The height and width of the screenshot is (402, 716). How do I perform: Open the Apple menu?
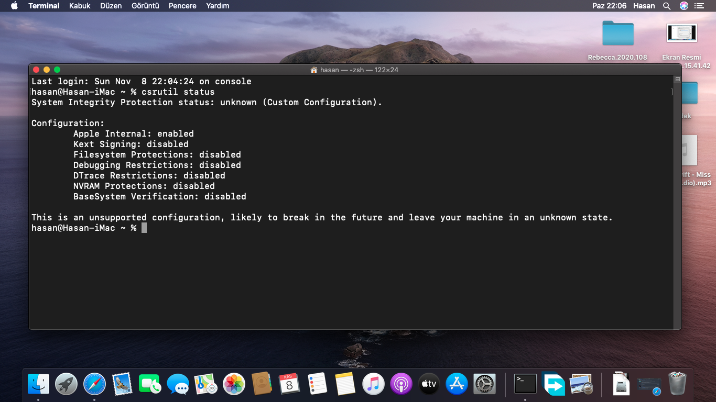click(14, 6)
